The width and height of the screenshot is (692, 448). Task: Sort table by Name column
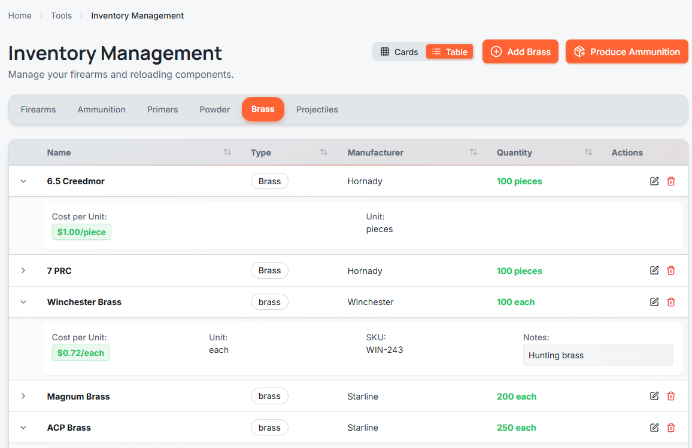click(x=227, y=153)
